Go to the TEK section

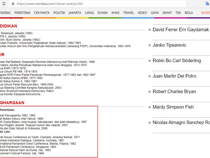coord(178,13)
